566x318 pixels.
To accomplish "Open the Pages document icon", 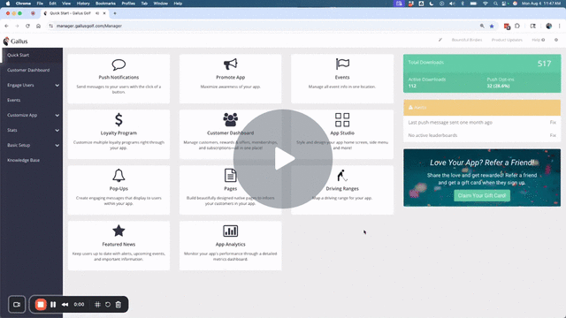I will coord(230,176).
